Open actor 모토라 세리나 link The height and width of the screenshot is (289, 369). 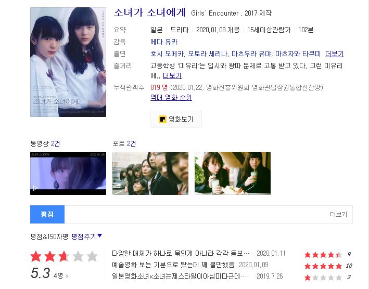point(208,54)
